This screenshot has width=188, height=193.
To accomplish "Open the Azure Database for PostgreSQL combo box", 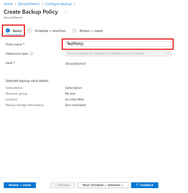I will coord(118,53).
